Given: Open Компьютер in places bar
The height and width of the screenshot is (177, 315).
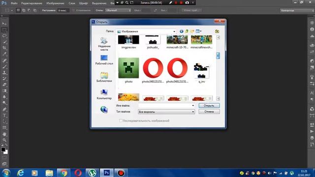Looking at the screenshot, I should [104, 94].
